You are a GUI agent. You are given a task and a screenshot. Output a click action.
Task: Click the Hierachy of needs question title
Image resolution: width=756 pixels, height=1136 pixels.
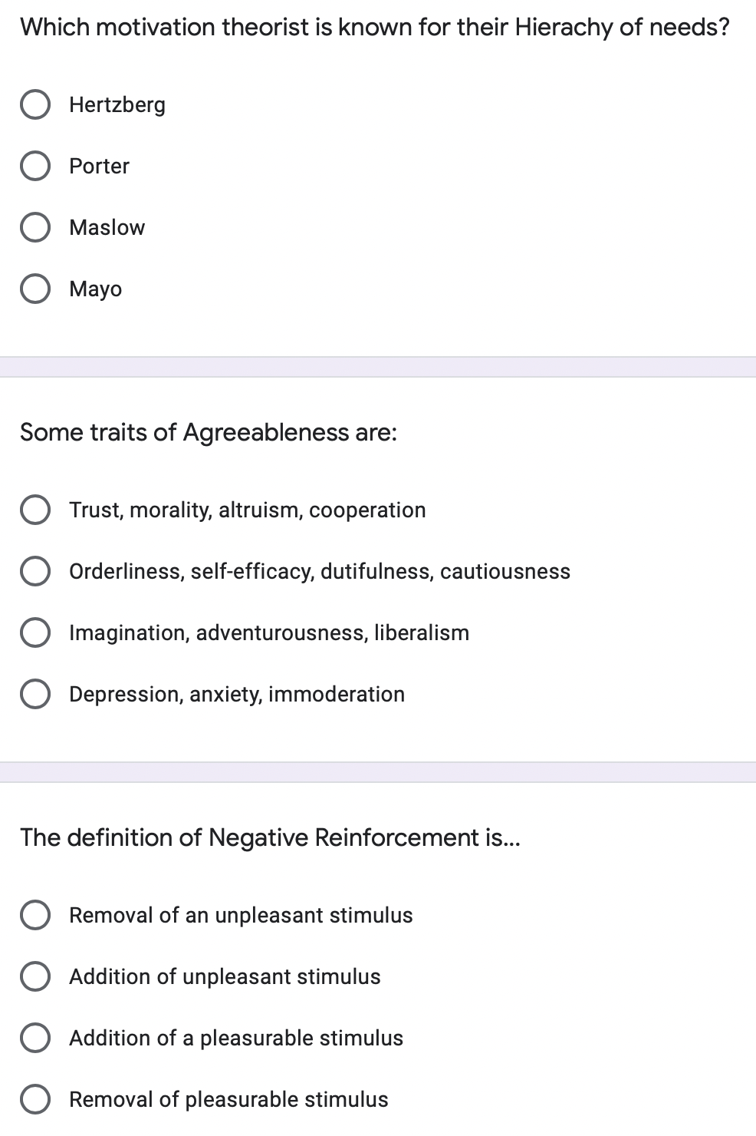coord(375,27)
